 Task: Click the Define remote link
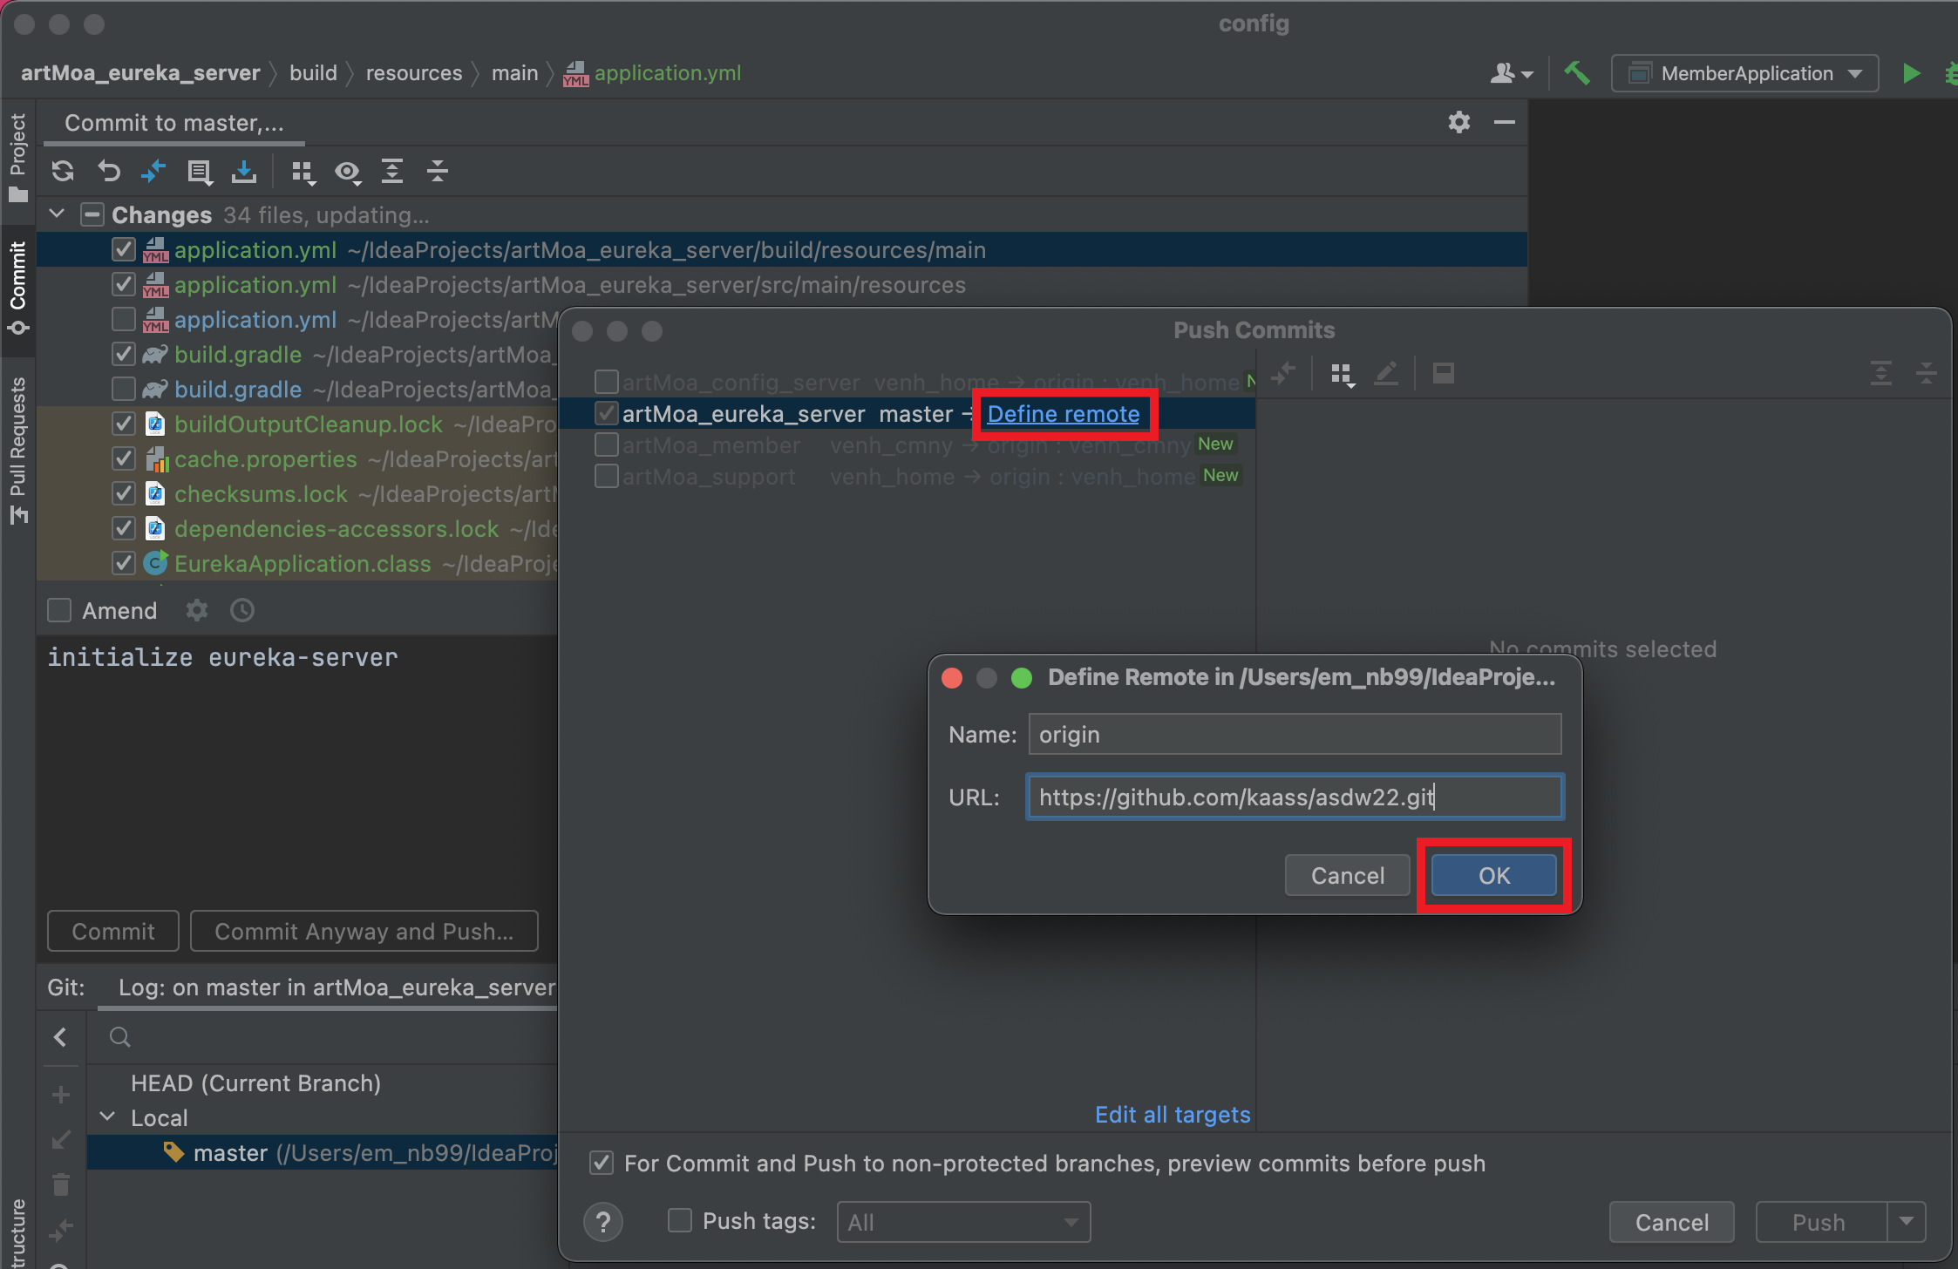(x=1063, y=413)
